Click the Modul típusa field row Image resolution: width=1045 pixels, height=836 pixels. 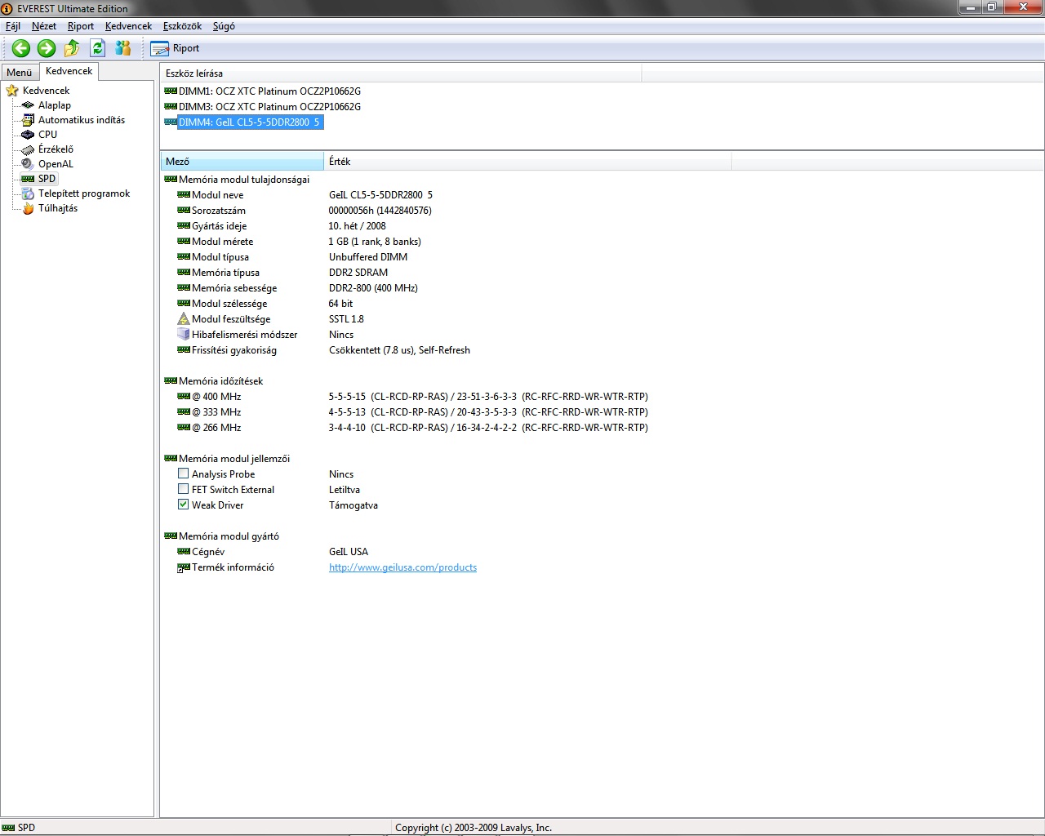coord(292,257)
